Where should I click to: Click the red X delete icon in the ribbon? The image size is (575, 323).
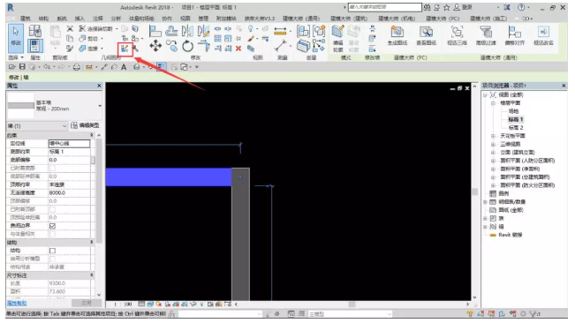tap(238, 49)
